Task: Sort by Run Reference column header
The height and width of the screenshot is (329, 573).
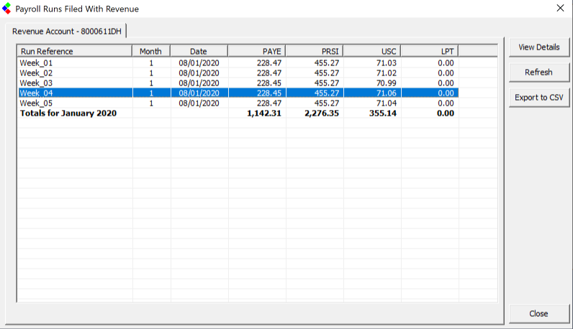Action: [x=75, y=51]
